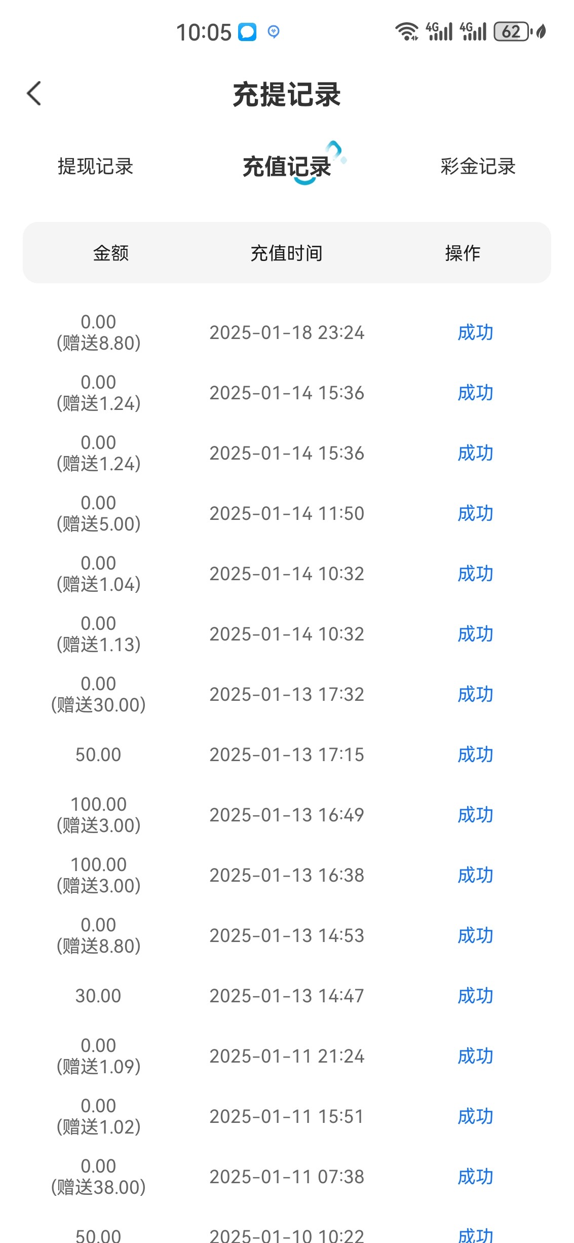Tap 成功 for 2025-01-18 23:24 record
This screenshot has height=1243, width=574.
(475, 332)
